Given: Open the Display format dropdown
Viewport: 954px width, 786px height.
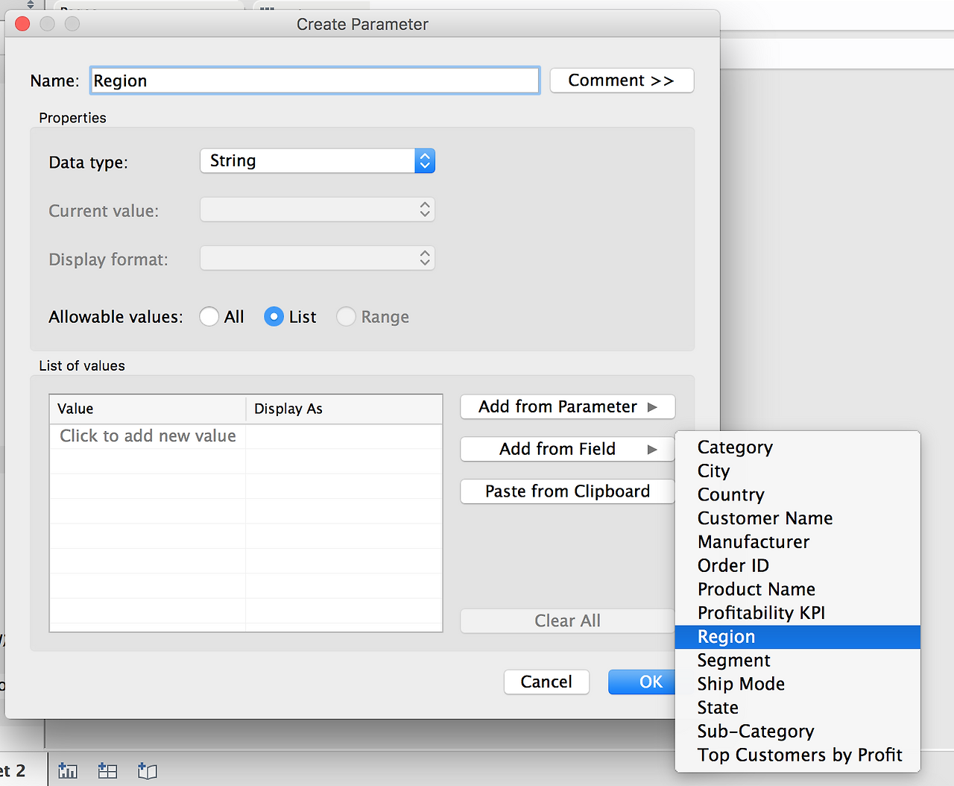Looking at the screenshot, I should point(318,259).
